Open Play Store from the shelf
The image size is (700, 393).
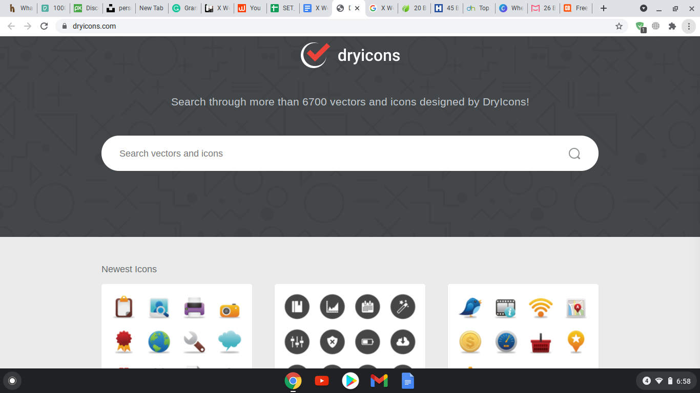point(351,381)
